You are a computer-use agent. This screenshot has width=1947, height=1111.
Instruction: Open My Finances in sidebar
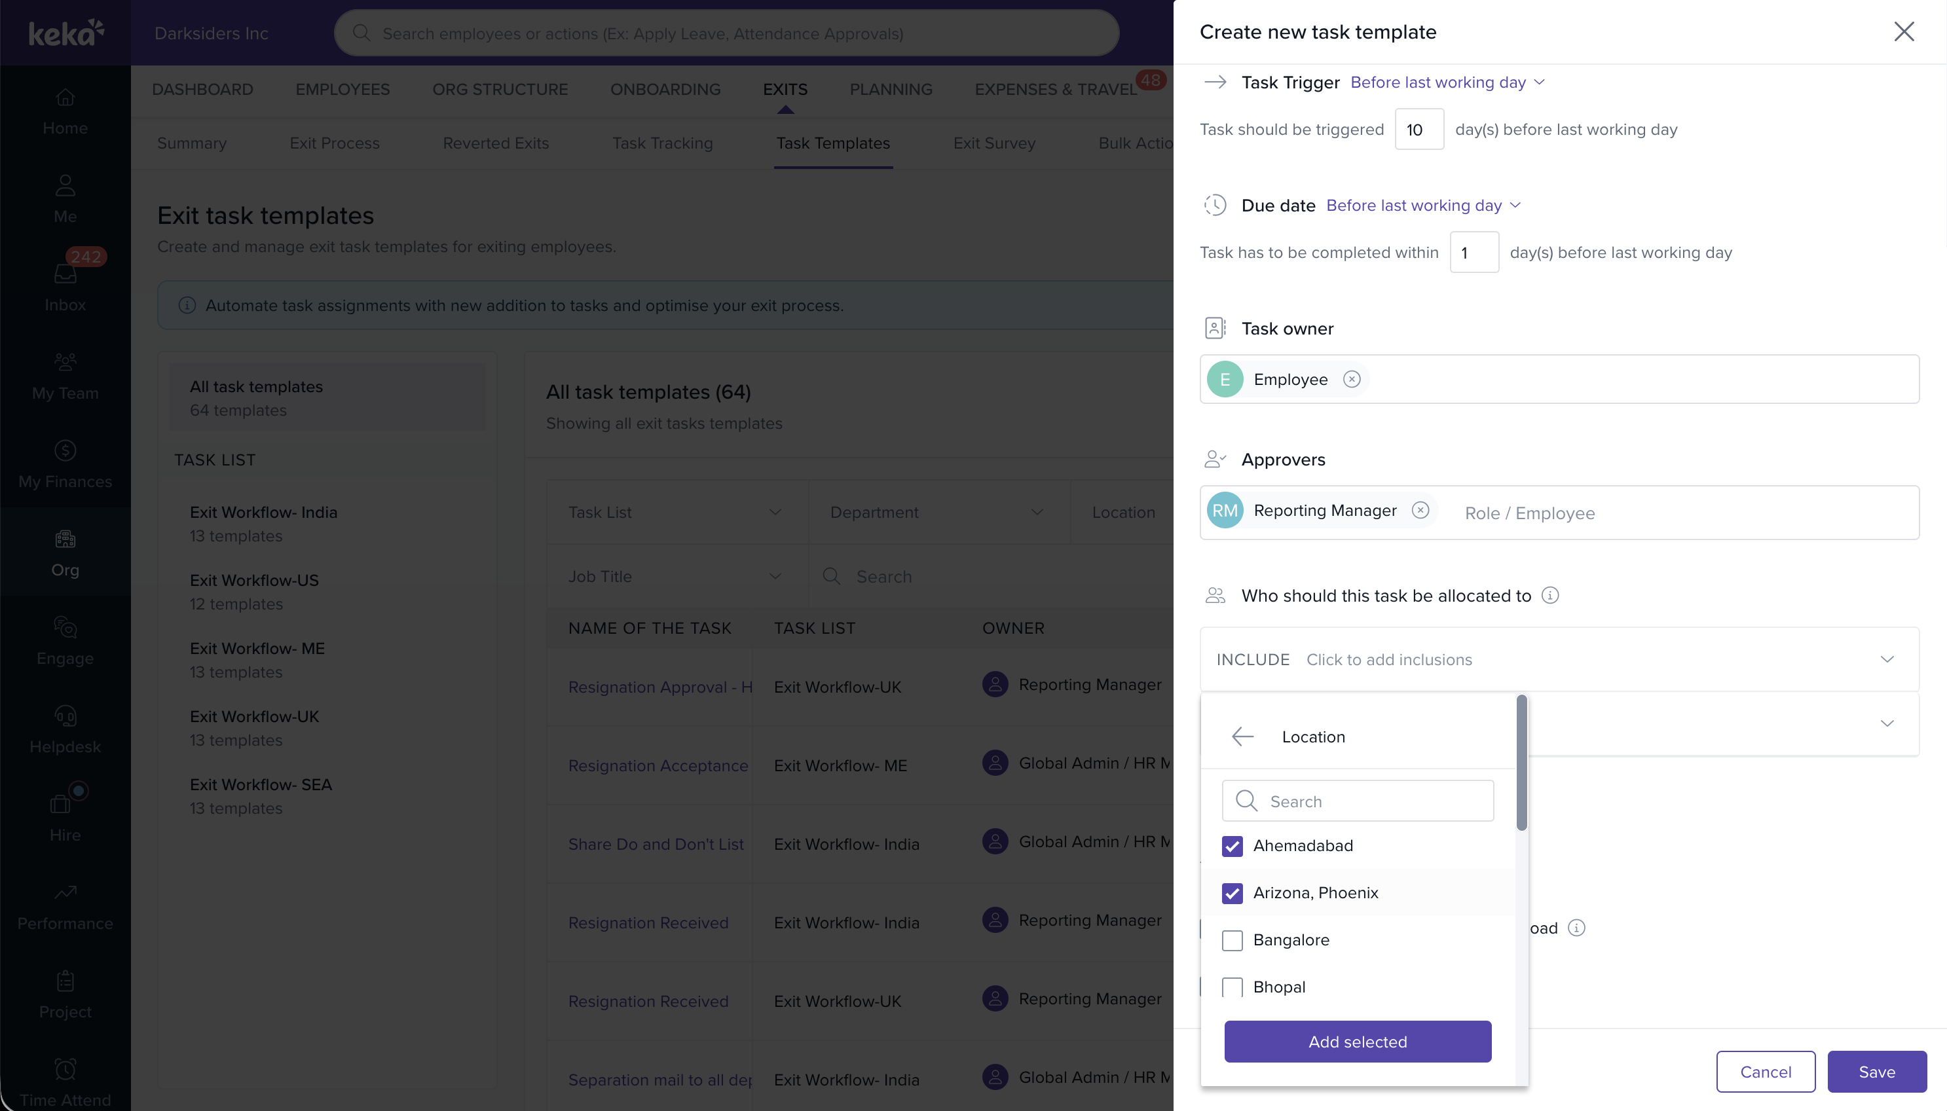[65, 463]
